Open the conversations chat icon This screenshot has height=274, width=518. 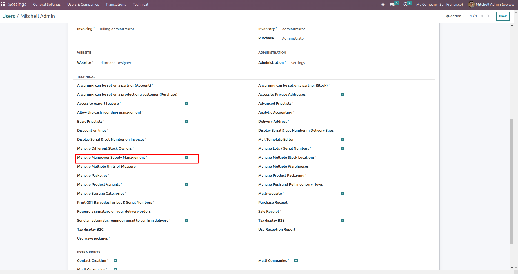pyautogui.click(x=392, y=4)
